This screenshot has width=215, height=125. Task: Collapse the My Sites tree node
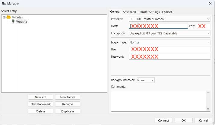(4, 18)
